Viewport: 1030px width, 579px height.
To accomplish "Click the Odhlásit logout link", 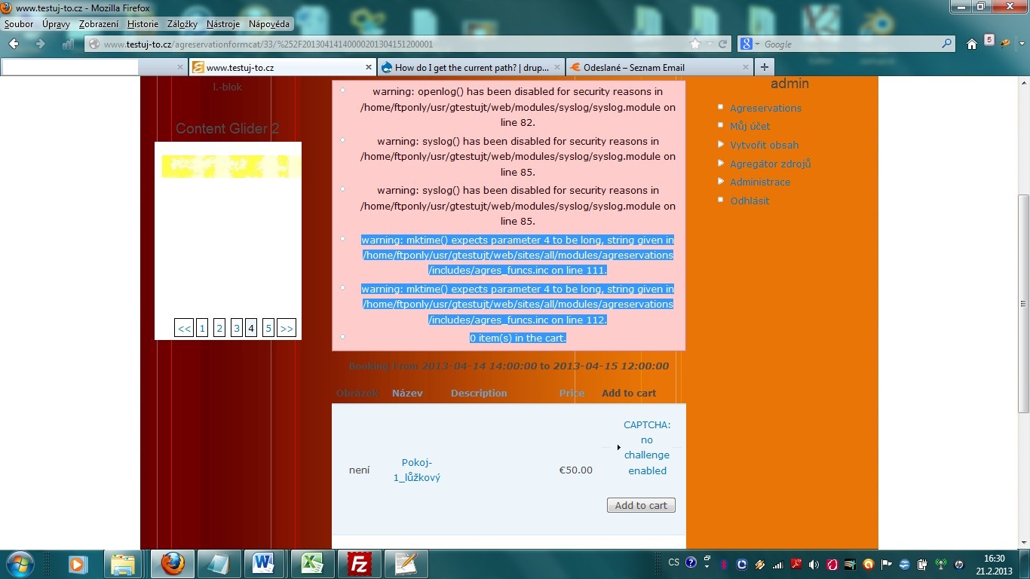I will 750,201.
